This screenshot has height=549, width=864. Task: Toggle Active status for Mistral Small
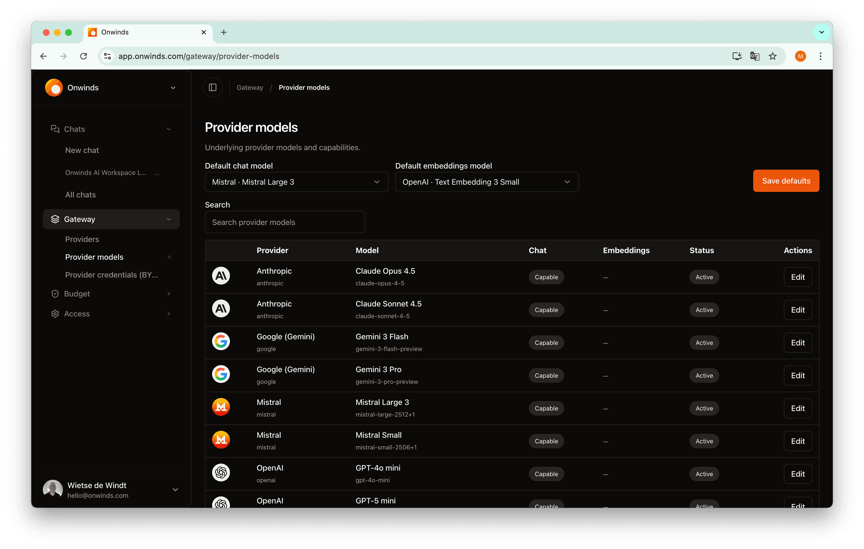704,441
